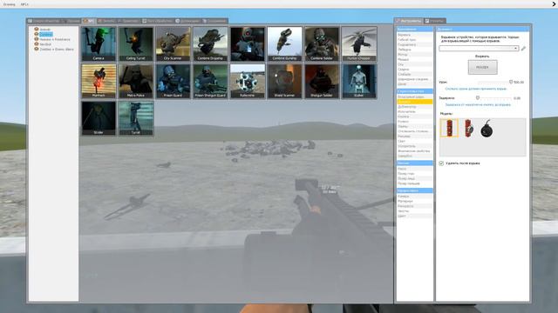Image resolution: width=558 pixels, height=313 pixels.
Task: Spawn the Combine Gunship NPC
Action: 284,44
